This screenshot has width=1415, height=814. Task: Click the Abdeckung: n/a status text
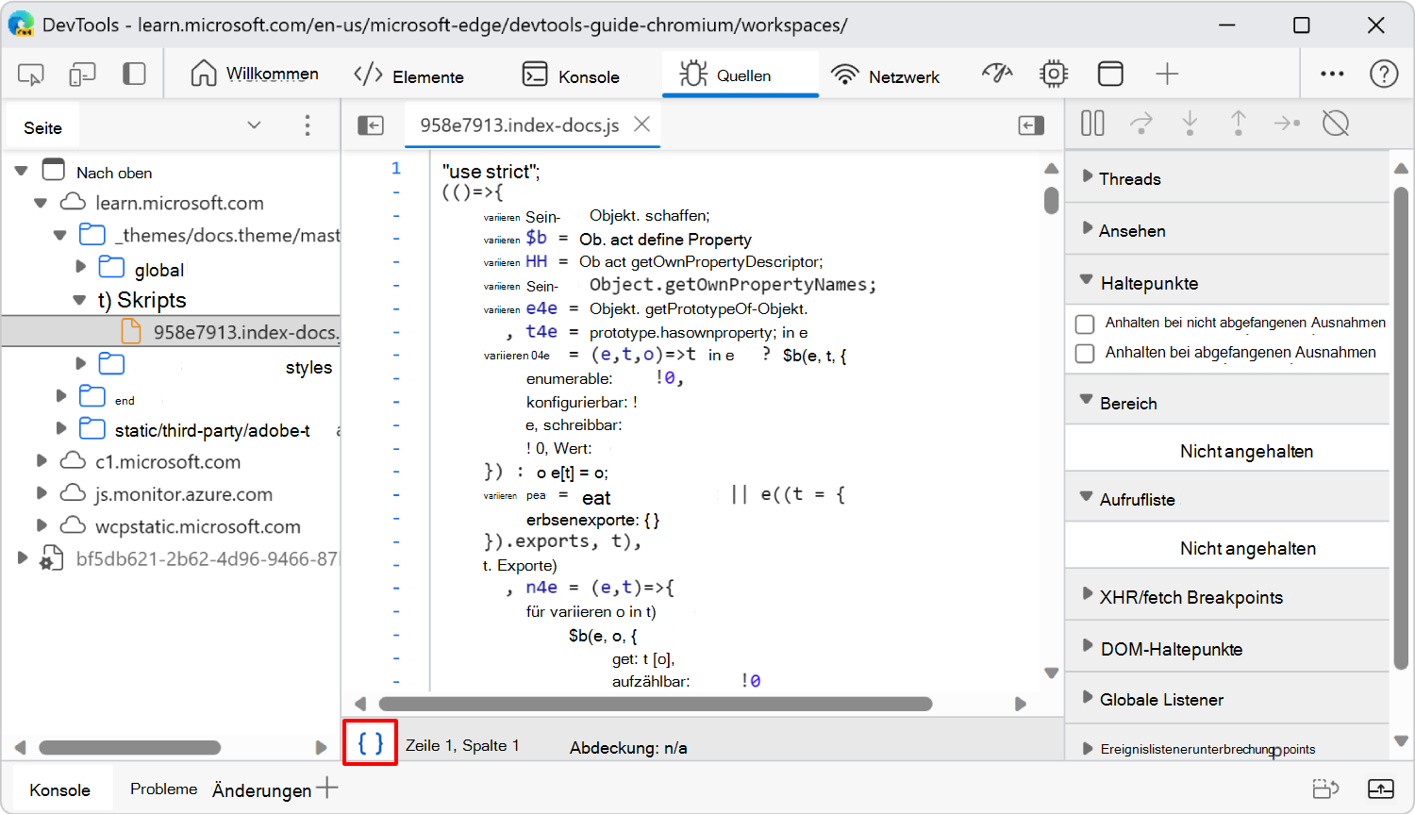pyautogui.click(x=628, y=748)
